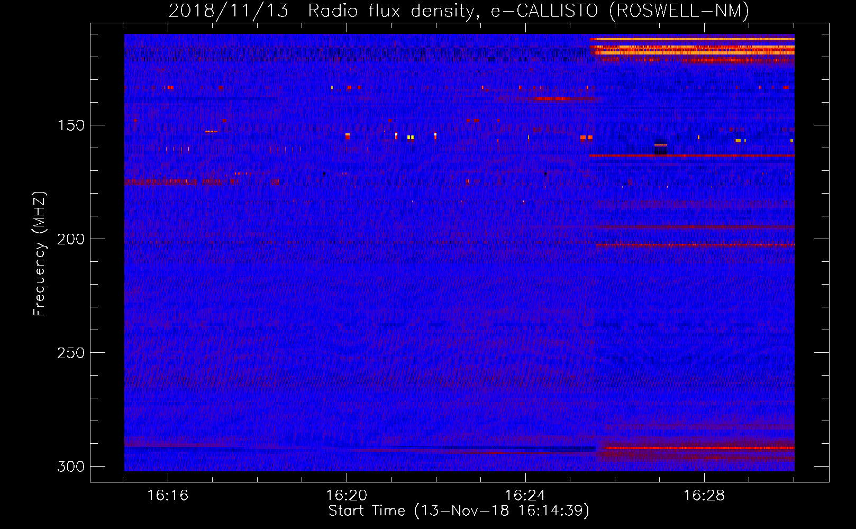Click the '16:20' time tick label
This screenshot has width=856, height=529.
click(x=347, y=496)
